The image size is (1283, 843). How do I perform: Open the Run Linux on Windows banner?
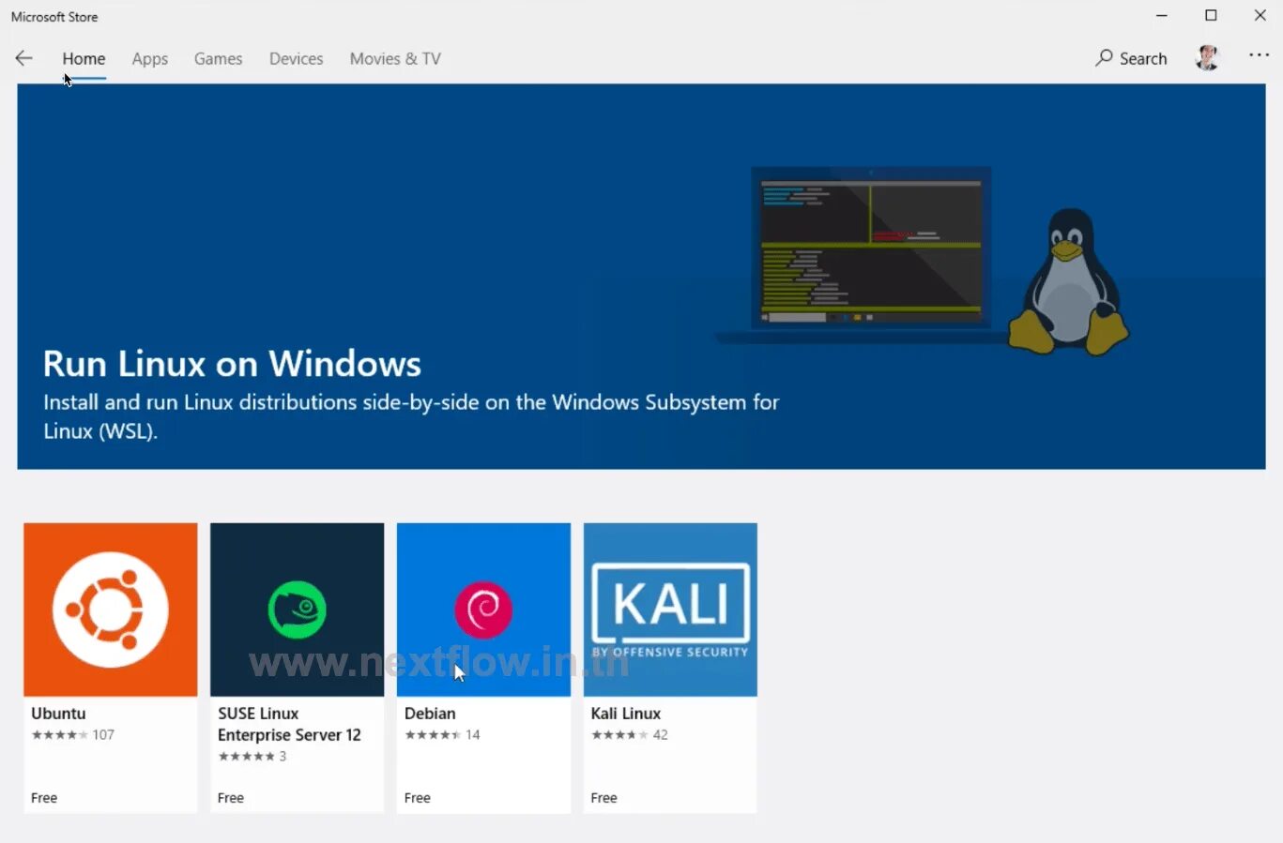click(x=641, y=277)
